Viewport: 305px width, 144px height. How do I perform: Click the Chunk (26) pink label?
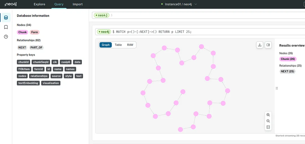288,59
